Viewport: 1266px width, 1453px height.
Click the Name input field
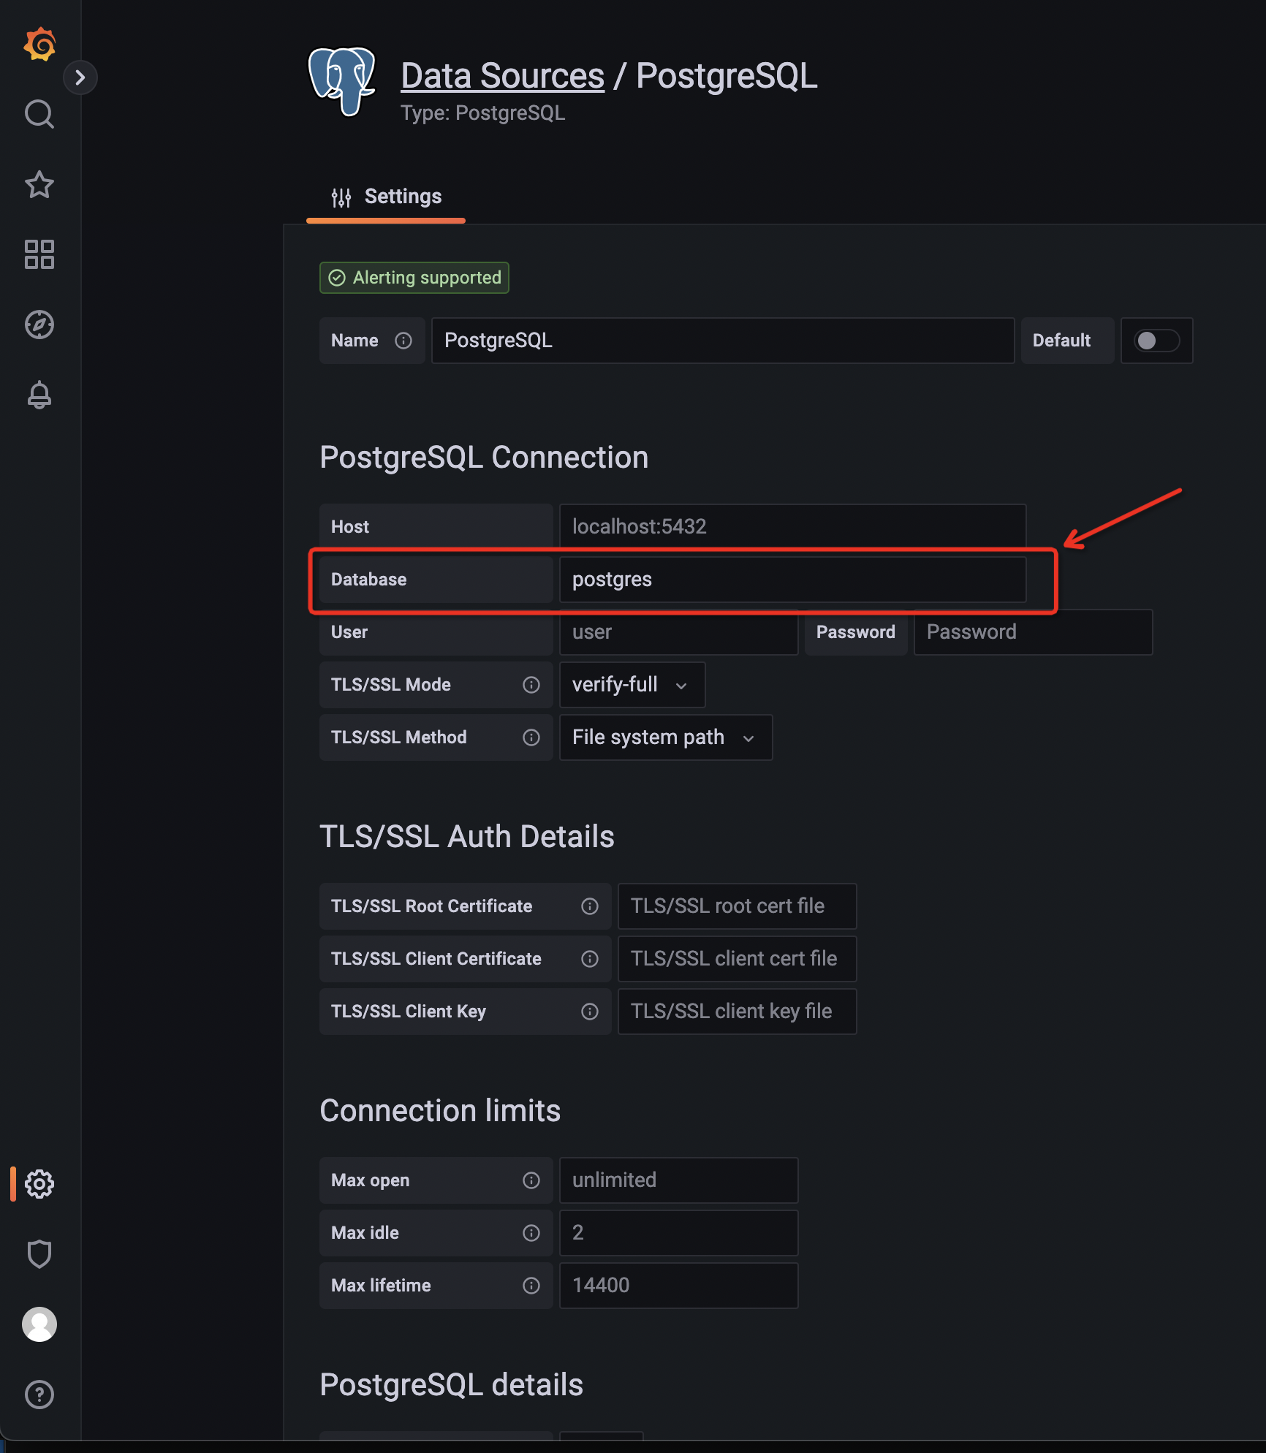point(723,341)
